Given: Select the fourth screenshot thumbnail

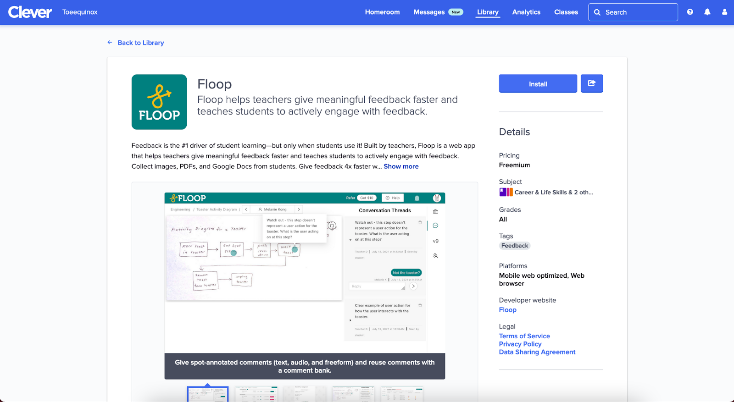Looking at the screenshot, I should (353, 394).
